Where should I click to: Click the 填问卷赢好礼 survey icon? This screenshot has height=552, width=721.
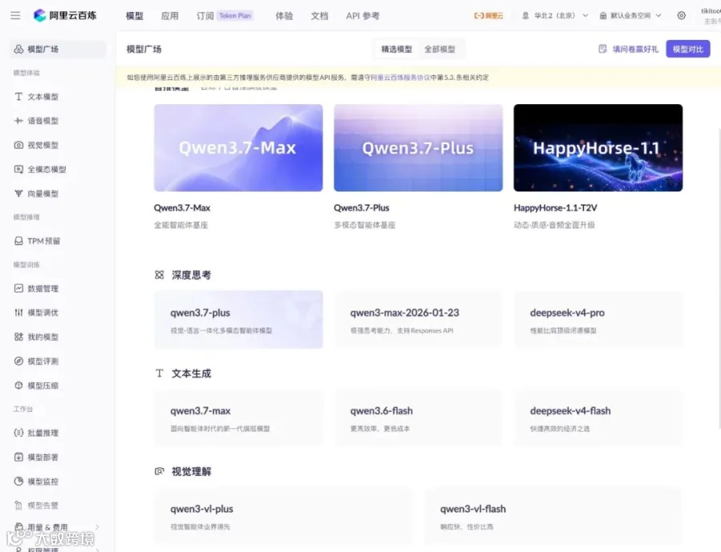coord(602,49)
